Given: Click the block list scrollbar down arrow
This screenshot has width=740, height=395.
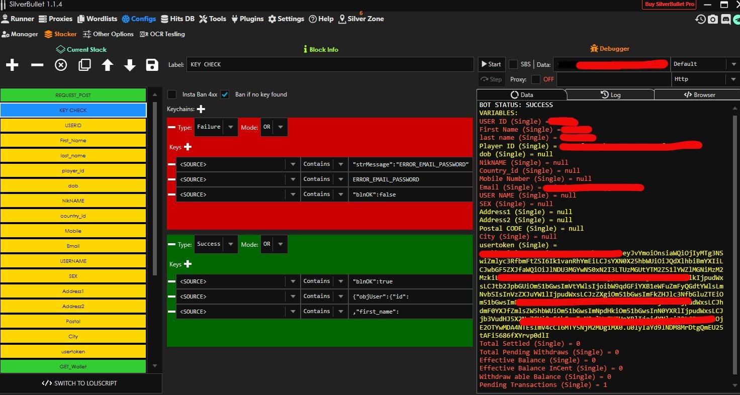Looking at the screenshot, I should [155, 366].
